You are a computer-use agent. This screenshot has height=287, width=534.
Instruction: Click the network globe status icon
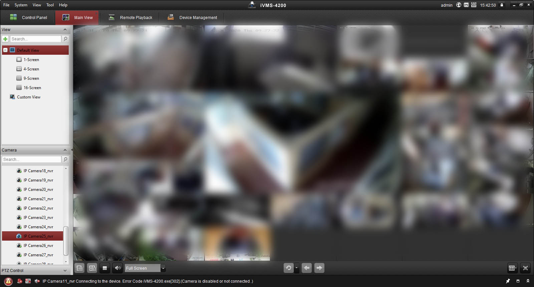(459, 5)
